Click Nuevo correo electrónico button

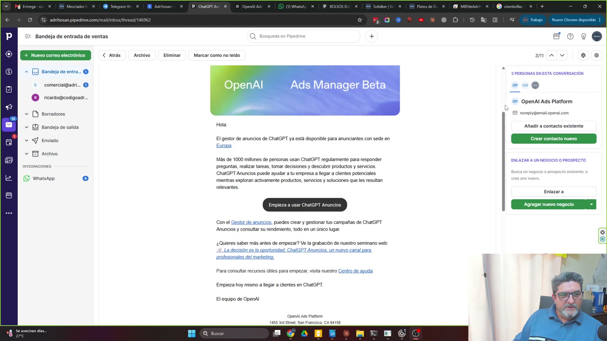click(55, 55)
